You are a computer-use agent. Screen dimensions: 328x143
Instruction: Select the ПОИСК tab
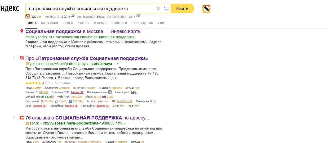tap(31, 23)
